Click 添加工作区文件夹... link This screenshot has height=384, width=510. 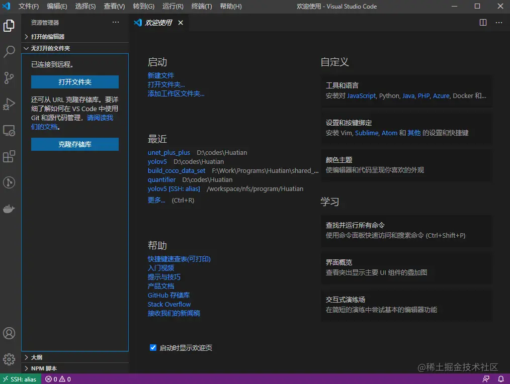tap(176, 93)
